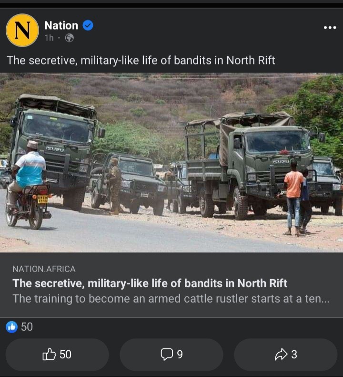Click the NATION.AFRICA source domain
Screen dimensions: 343x377
(x=44, y=269)
